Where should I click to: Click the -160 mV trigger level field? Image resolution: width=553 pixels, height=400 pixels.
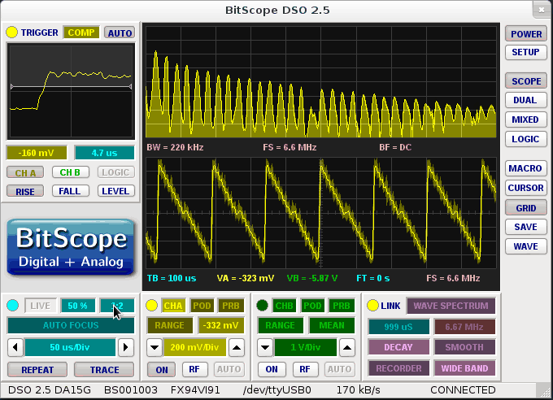click(37, 153)
